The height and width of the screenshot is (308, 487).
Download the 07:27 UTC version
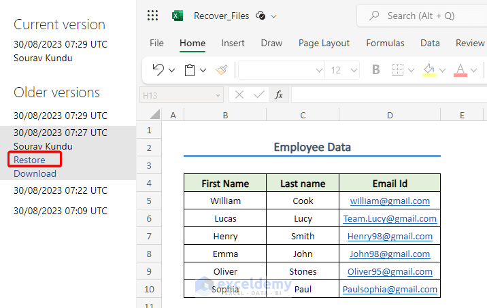pyautogui.click(x=35, y=173)
